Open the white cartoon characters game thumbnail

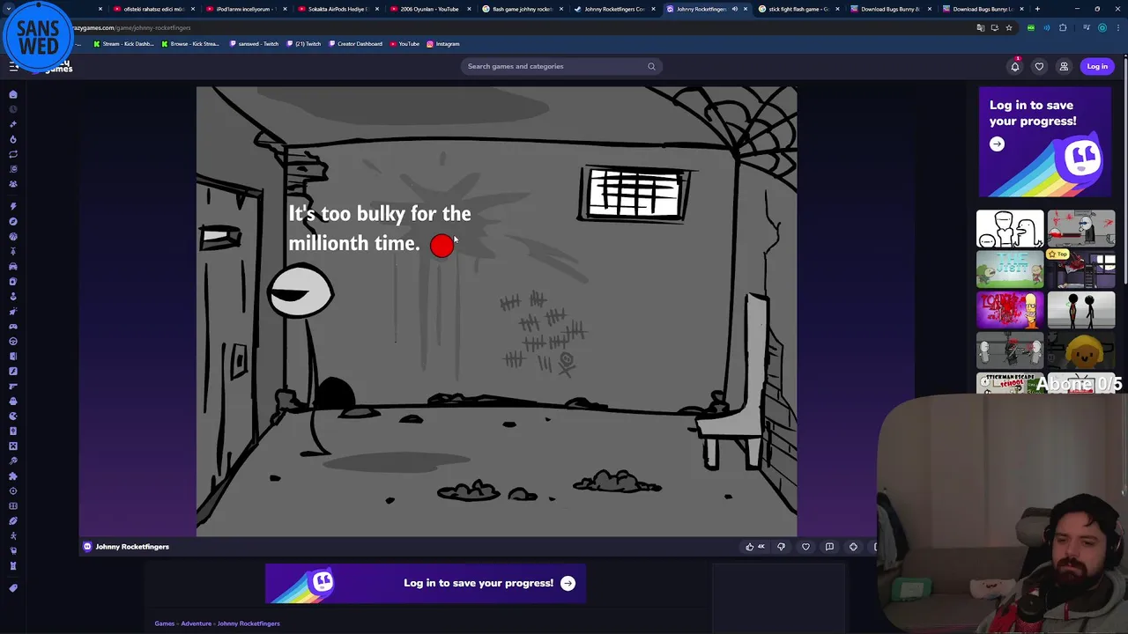1010,229
